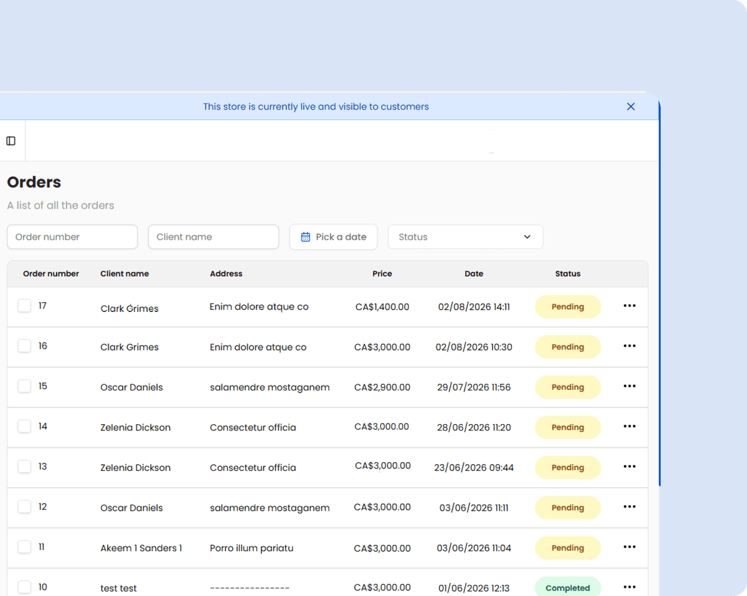Open row actions for order 14

629,427
